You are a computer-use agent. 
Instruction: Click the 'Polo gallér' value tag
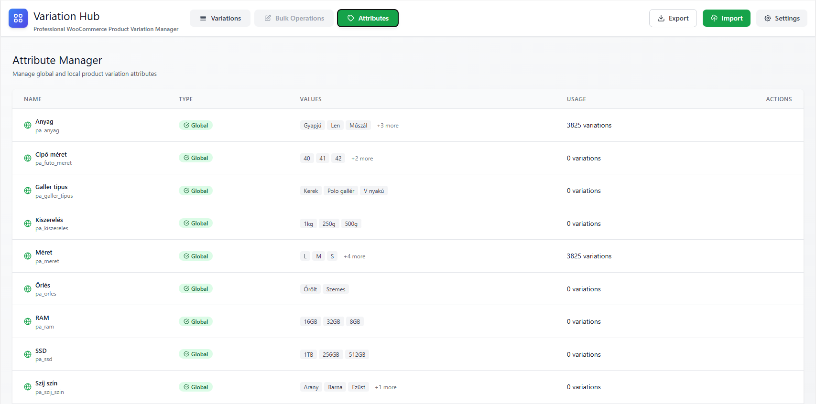point(341,191)
